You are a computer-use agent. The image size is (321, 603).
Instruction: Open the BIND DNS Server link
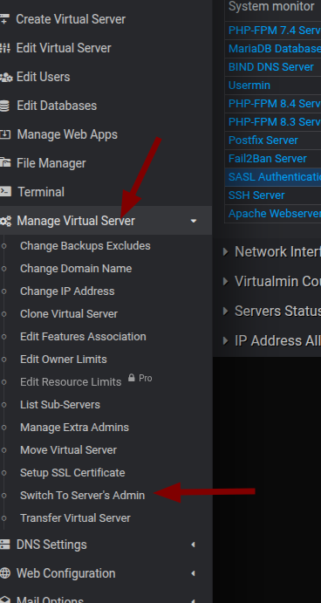(271, 67)
